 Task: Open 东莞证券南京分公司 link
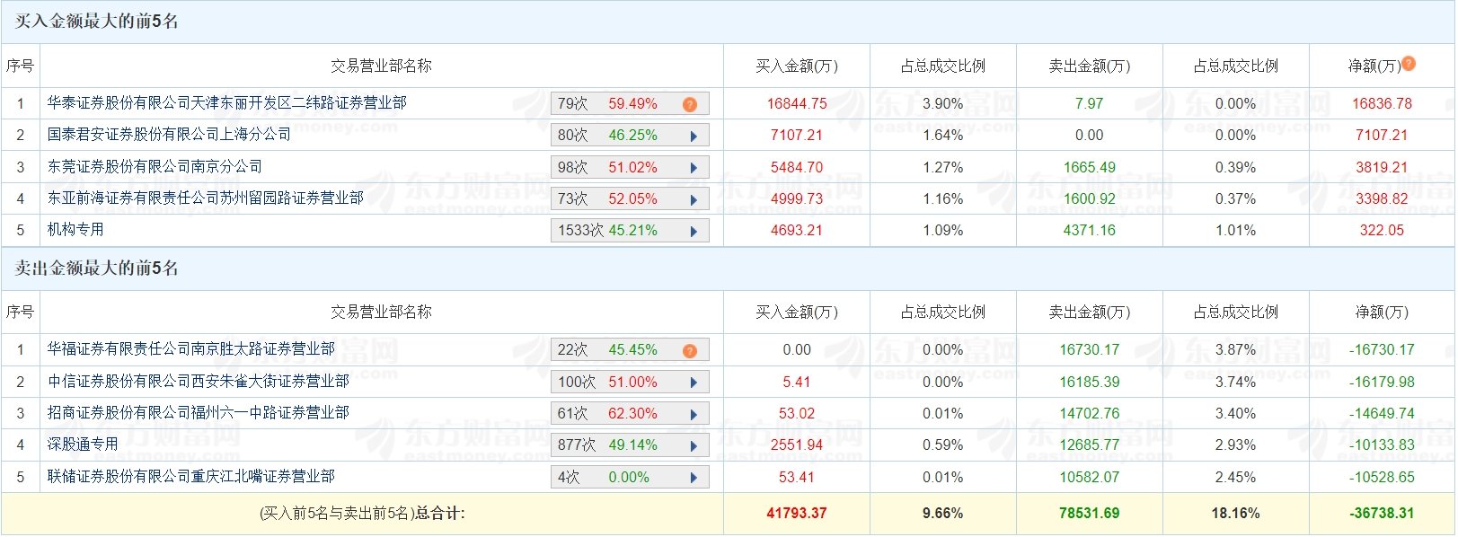(155, 167)
